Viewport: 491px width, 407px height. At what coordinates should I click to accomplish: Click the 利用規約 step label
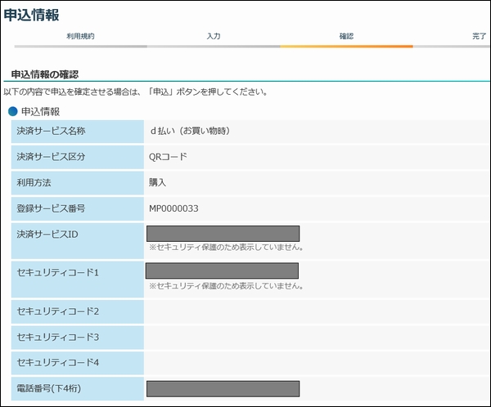[80, 36]
